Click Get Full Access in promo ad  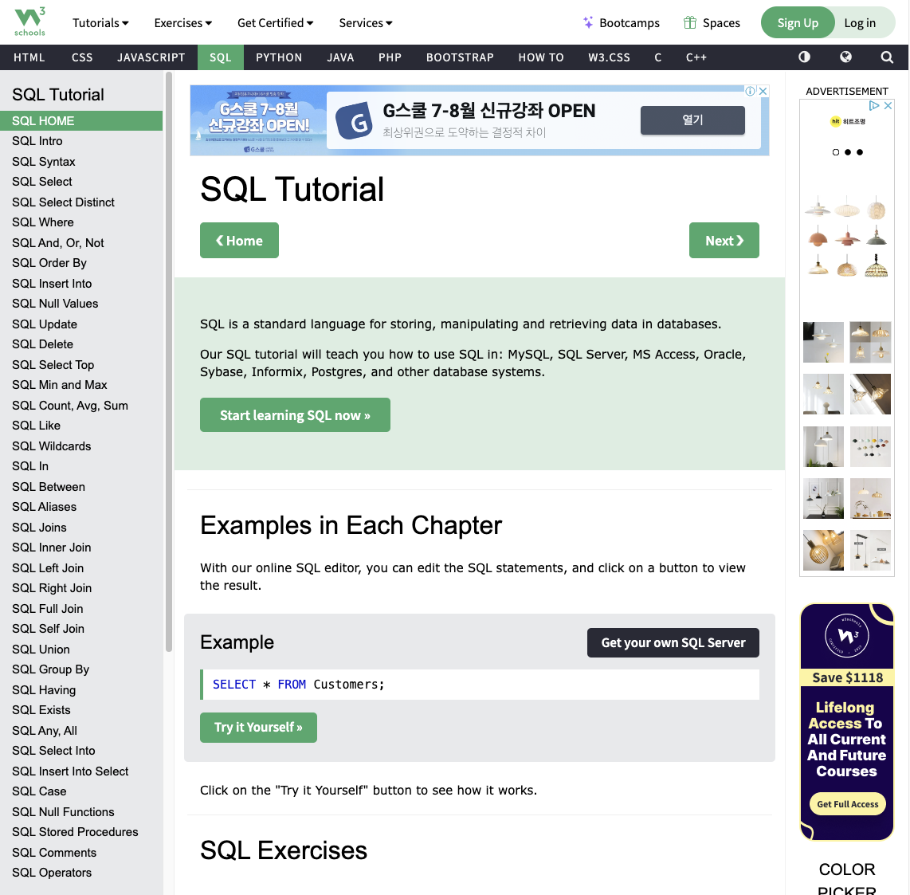coord(847,804)
